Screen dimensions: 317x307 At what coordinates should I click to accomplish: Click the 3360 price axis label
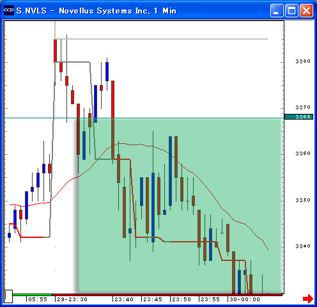(x=303, y=153)
